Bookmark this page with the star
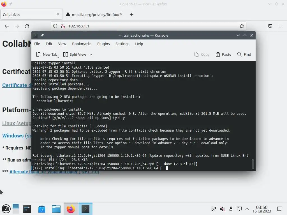The height and width of the screenshot is (215, 287). (x=242, y=26)
